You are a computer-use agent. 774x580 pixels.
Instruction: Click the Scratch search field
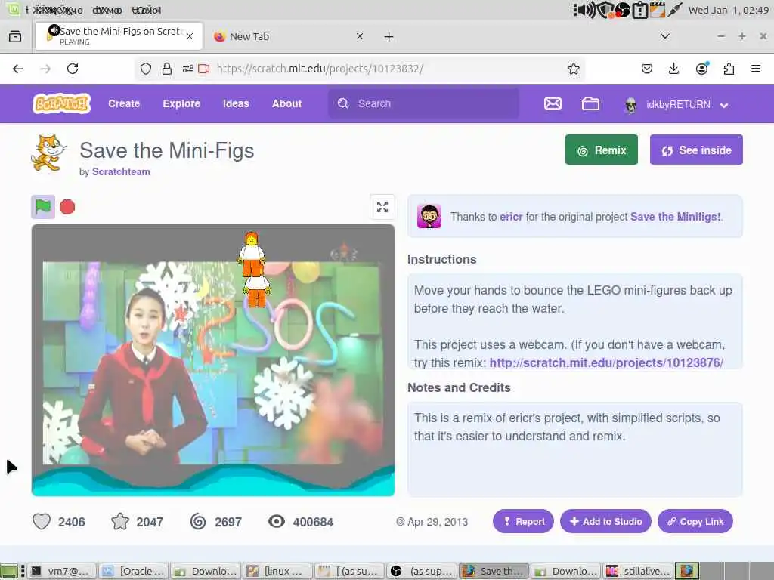423,103
